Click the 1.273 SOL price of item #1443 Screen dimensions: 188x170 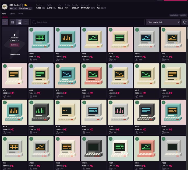[139, 57]
